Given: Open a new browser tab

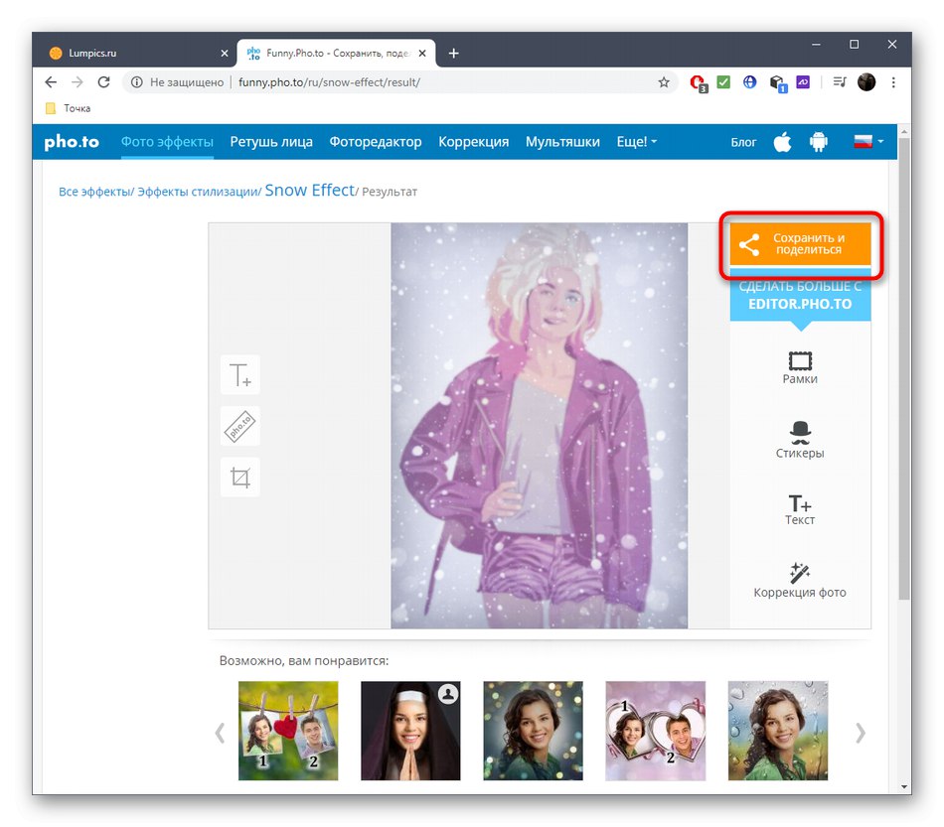Looking at the screenshot, I should tap(453, 54).
